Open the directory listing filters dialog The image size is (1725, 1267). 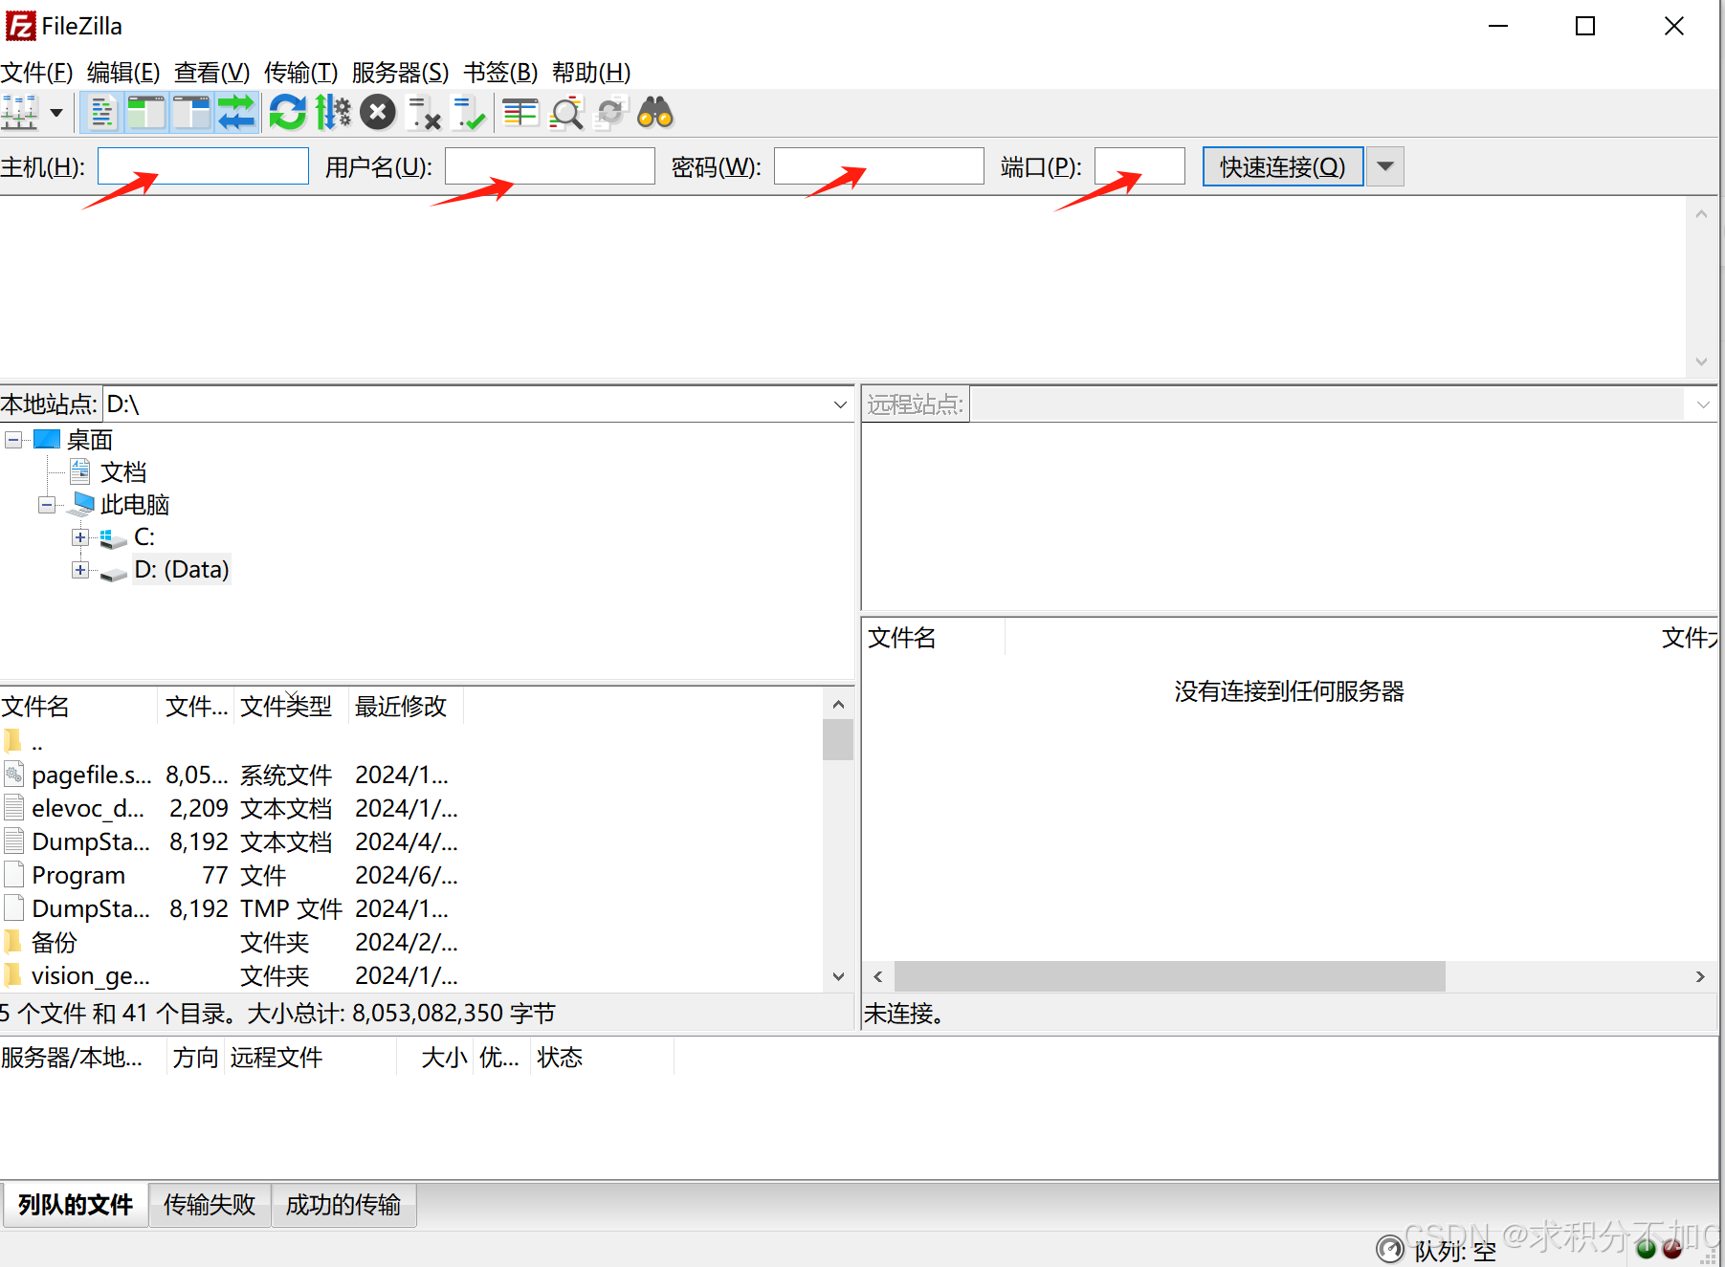click(520, 113)
